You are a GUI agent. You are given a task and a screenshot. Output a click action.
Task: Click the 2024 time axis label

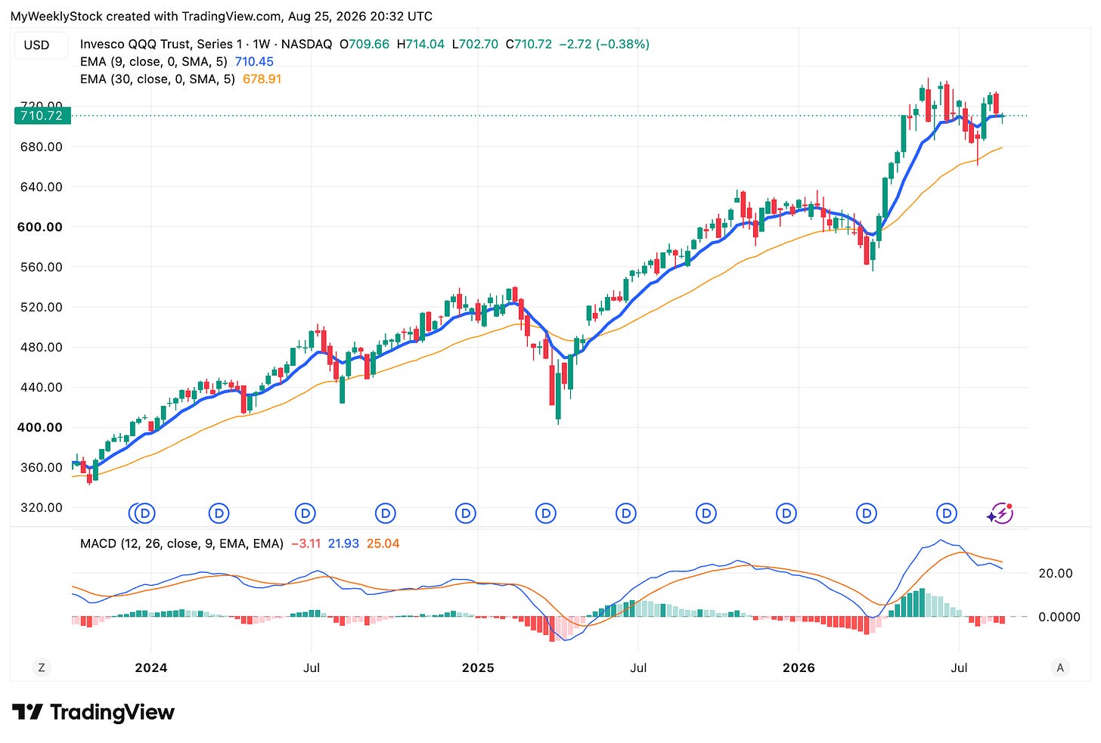(150, 667)
